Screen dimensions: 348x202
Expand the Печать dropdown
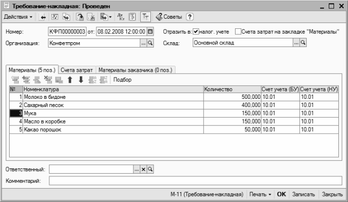point(260,194)
